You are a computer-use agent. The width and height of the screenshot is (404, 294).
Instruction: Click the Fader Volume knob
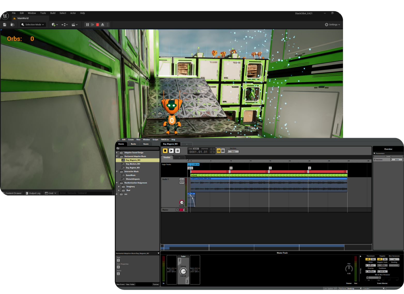[183, 271]
